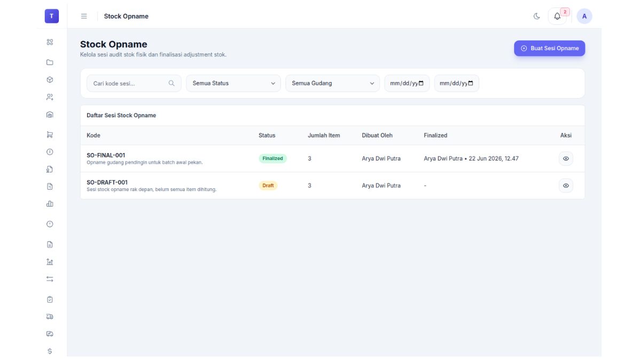The height and width of the screenshot is (360, 641).
Task: Toggle the hamburger sidebar menu
Action: pos(84,16)
